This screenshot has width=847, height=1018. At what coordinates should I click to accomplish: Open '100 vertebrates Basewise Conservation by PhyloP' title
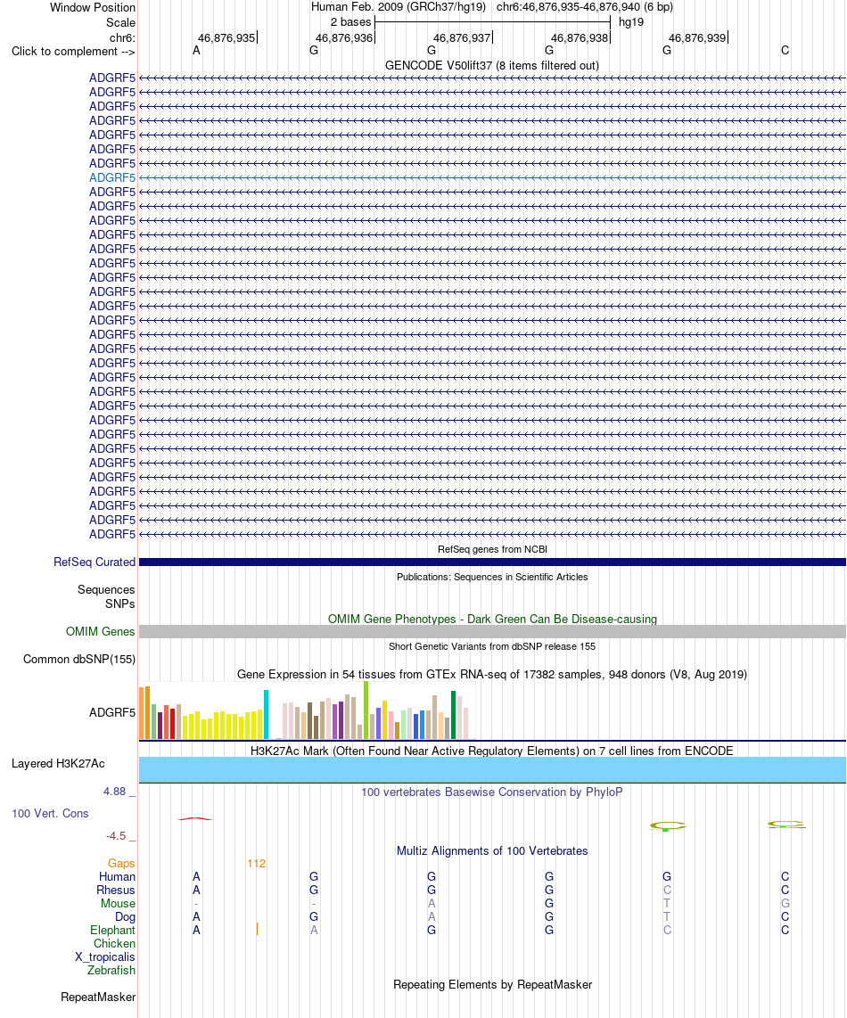click(x=491, y=792)
